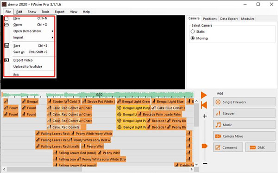The width and height of the screenshot is (278, 173).
Task: Open the Tools menu
Action: [45, 12]
